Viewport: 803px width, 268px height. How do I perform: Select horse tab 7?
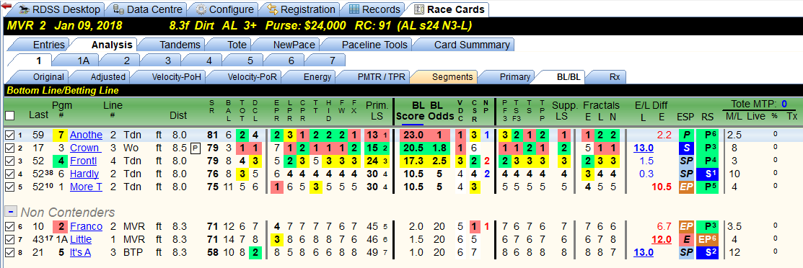pos(333,61)
